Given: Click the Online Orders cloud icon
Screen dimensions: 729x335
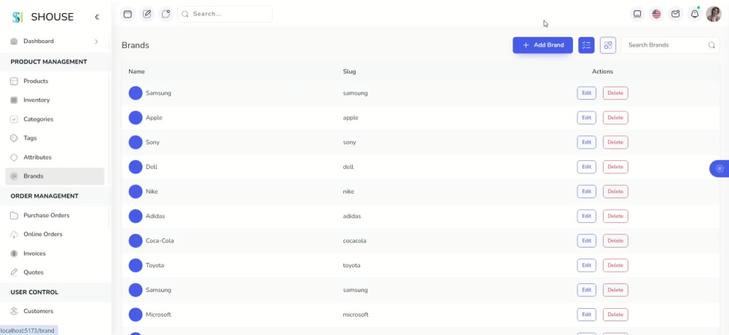Looking at the screenshot, I should point(14,234).
